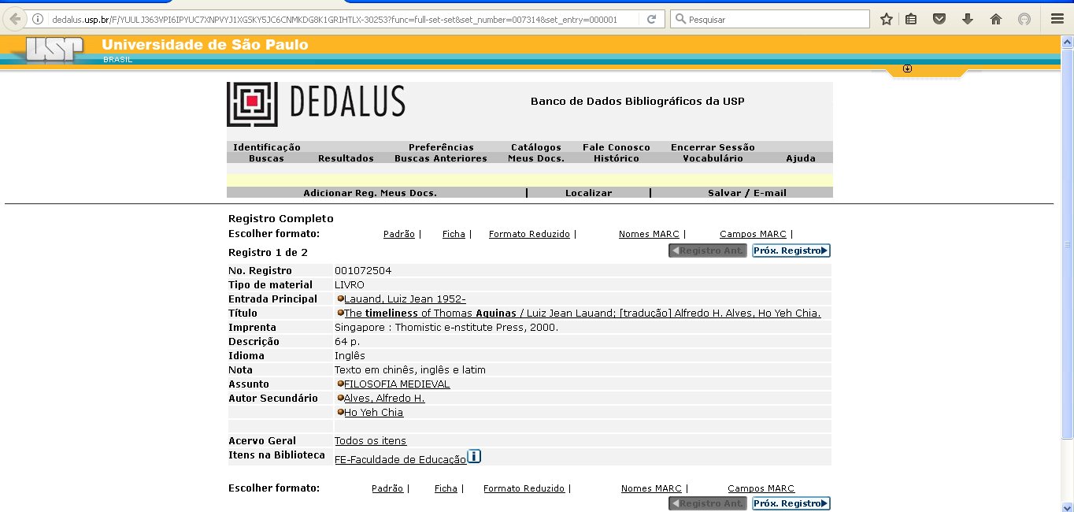Viewport: 1074px width, 512px height.
Task: Open the Histórico menu item
Action: coord(617,158)
